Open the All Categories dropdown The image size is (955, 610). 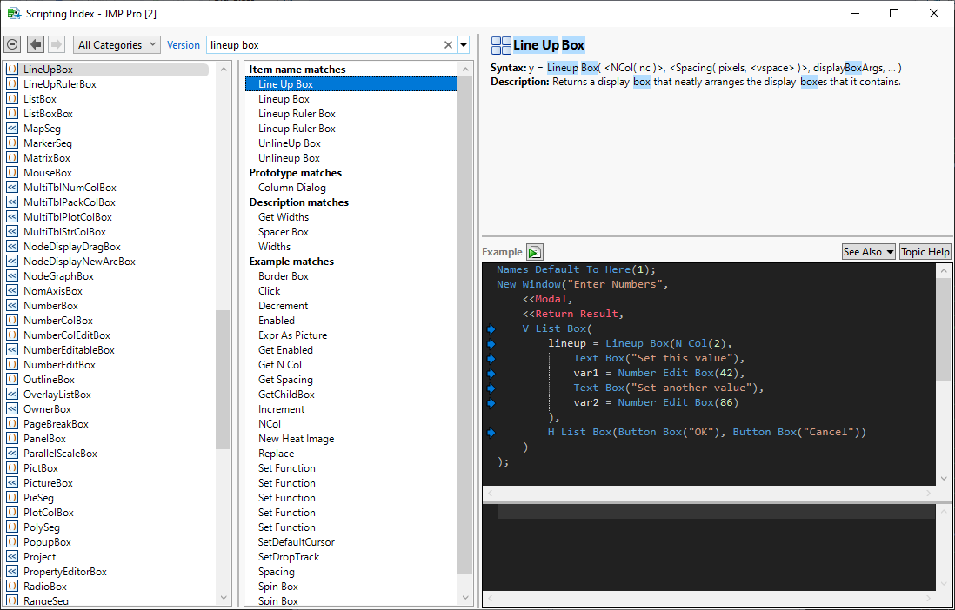pyautogui.click(x=117, y=45)
